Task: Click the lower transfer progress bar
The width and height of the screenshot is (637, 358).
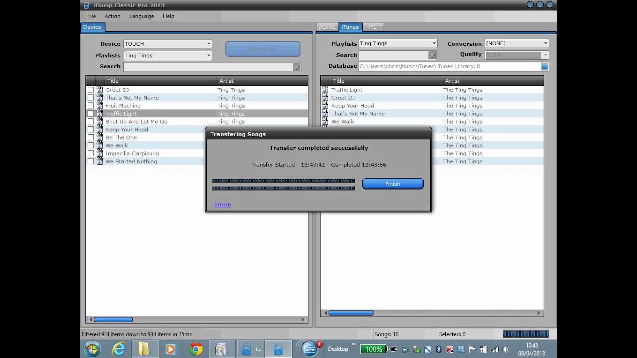Action: click(x=284, y=188)
